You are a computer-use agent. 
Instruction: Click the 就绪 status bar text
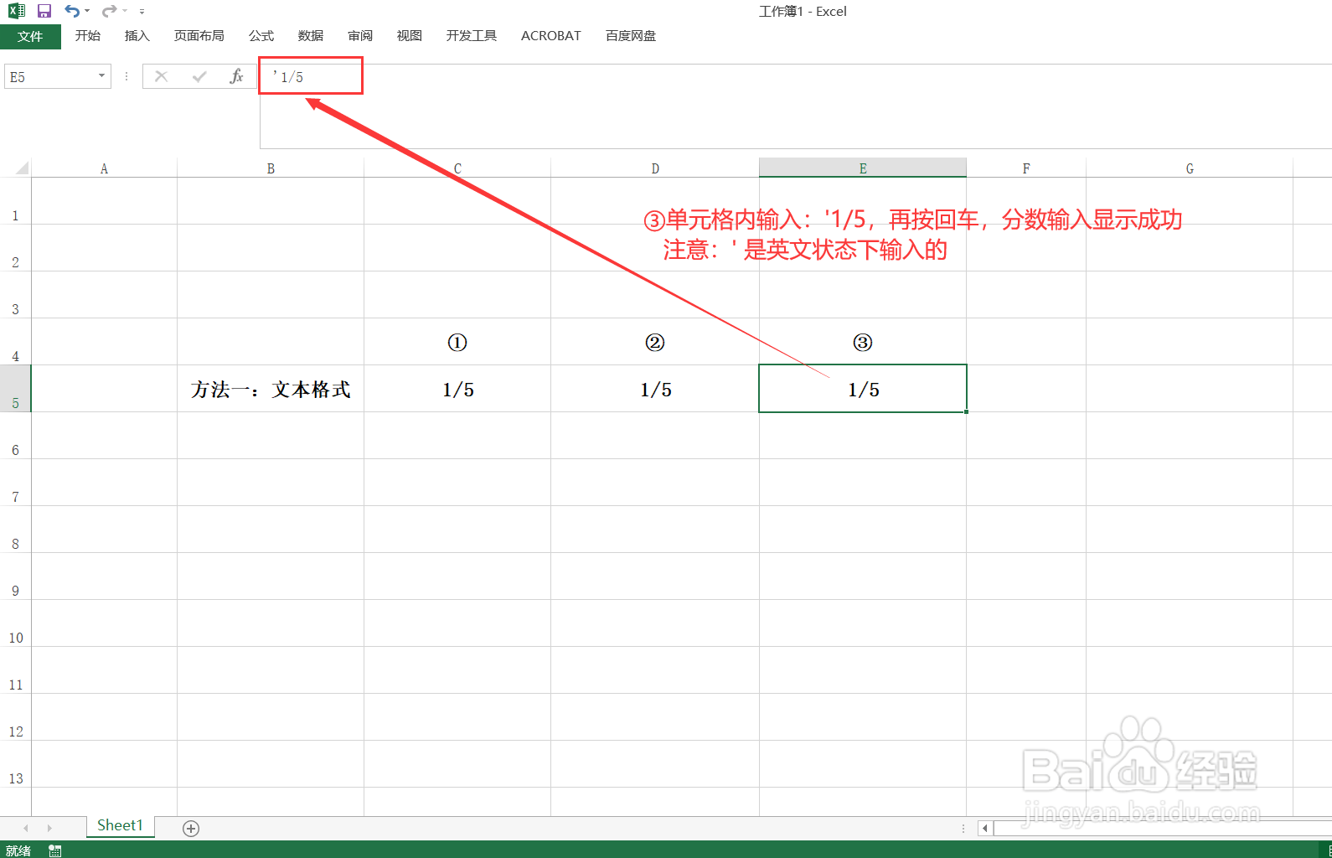click(x=18, y=850)
